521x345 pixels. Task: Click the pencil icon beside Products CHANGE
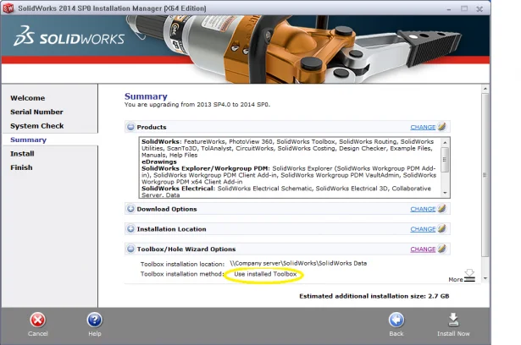point(442,127)
